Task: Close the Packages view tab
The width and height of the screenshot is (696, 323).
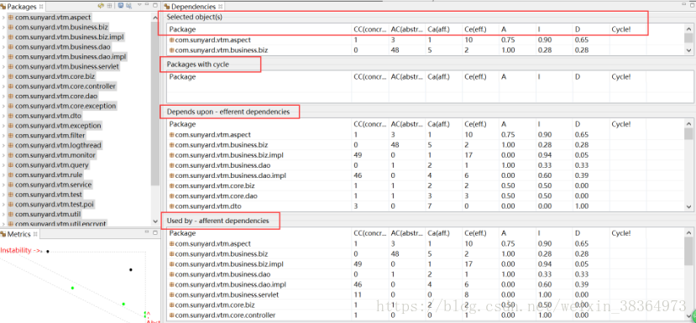Action: click(x=41, y=6)
